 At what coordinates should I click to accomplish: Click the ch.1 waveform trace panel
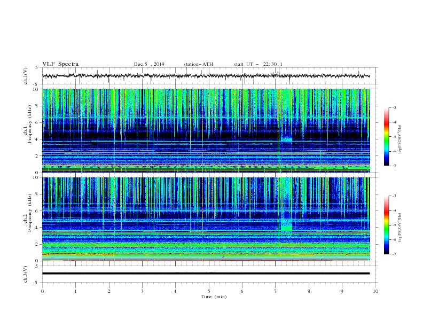coord(210,76)
